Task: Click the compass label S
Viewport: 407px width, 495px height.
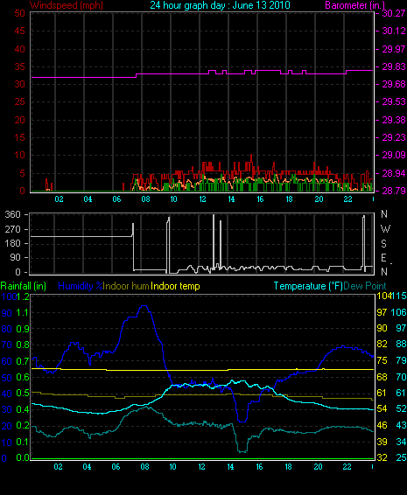Action: 384,244
